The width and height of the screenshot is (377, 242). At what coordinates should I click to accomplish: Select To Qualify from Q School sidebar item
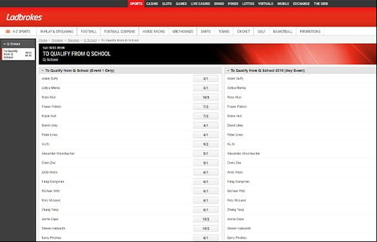[18, 54]
